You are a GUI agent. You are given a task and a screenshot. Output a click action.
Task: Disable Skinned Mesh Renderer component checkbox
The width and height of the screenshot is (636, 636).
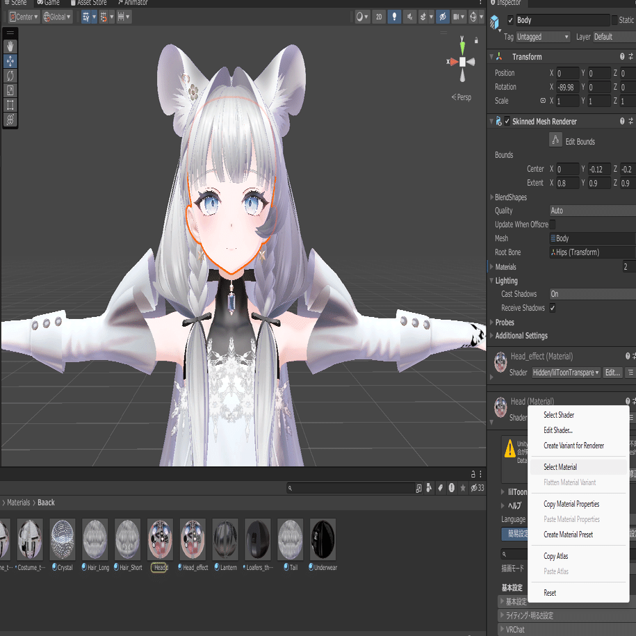507,121
